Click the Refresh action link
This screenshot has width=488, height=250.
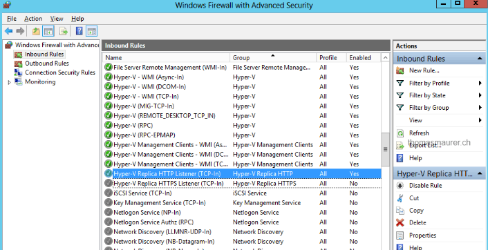tap(419, 133)
